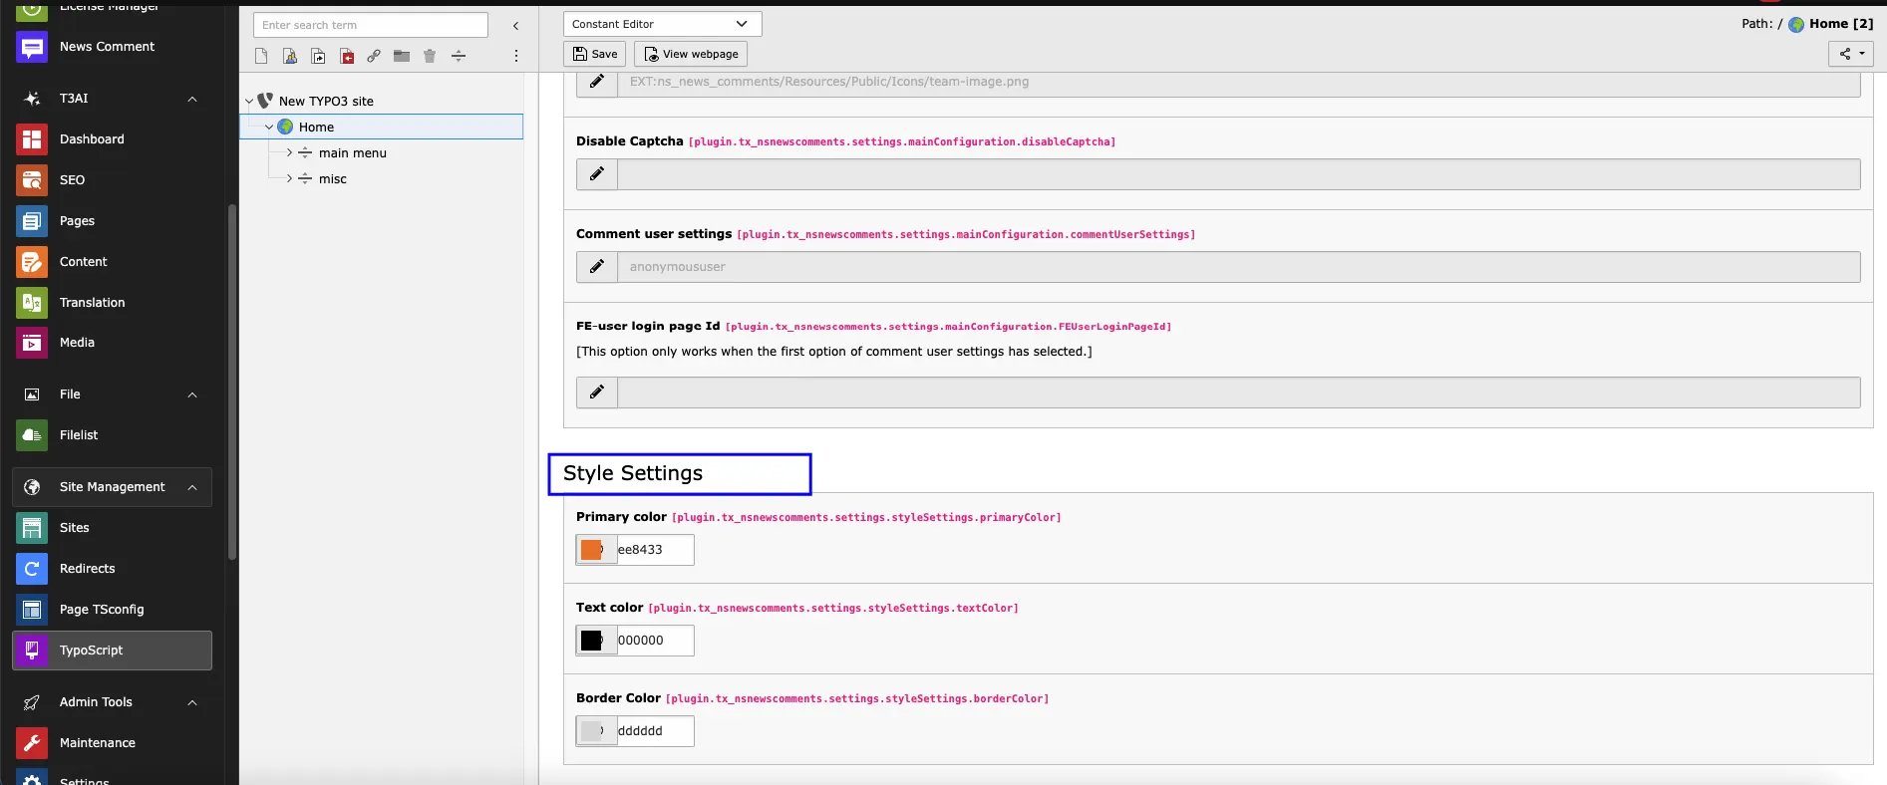Focus the page tree search field

coord(371,25)
